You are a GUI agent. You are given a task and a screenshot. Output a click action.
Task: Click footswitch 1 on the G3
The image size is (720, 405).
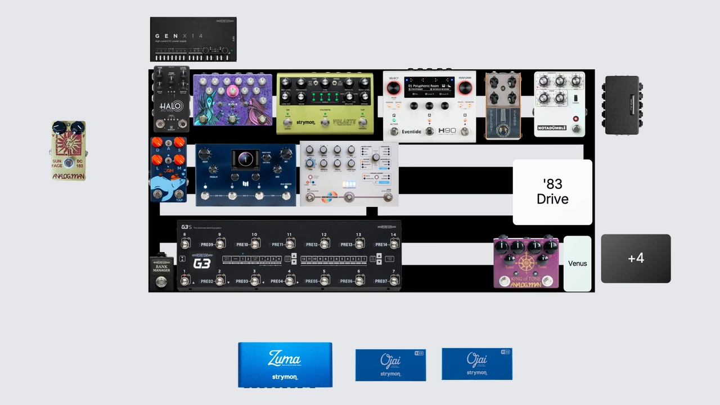coord(184,280)
